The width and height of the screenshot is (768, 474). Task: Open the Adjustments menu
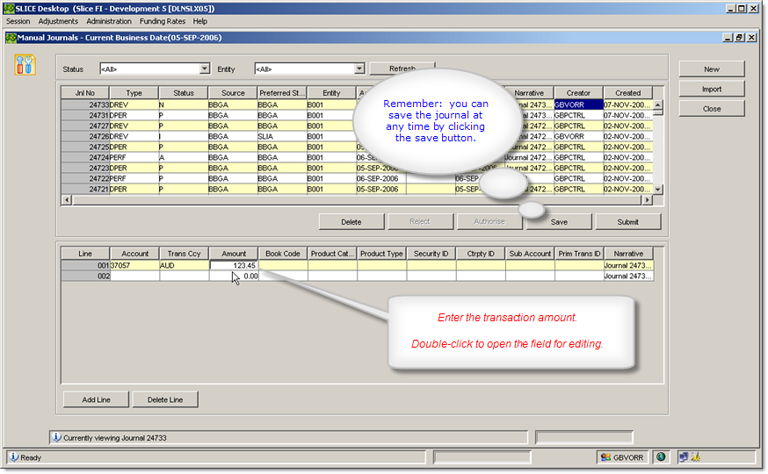coord(58,21)
